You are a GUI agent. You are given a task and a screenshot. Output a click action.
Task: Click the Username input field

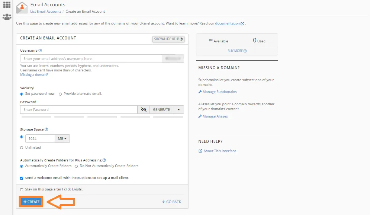(91, 58)
